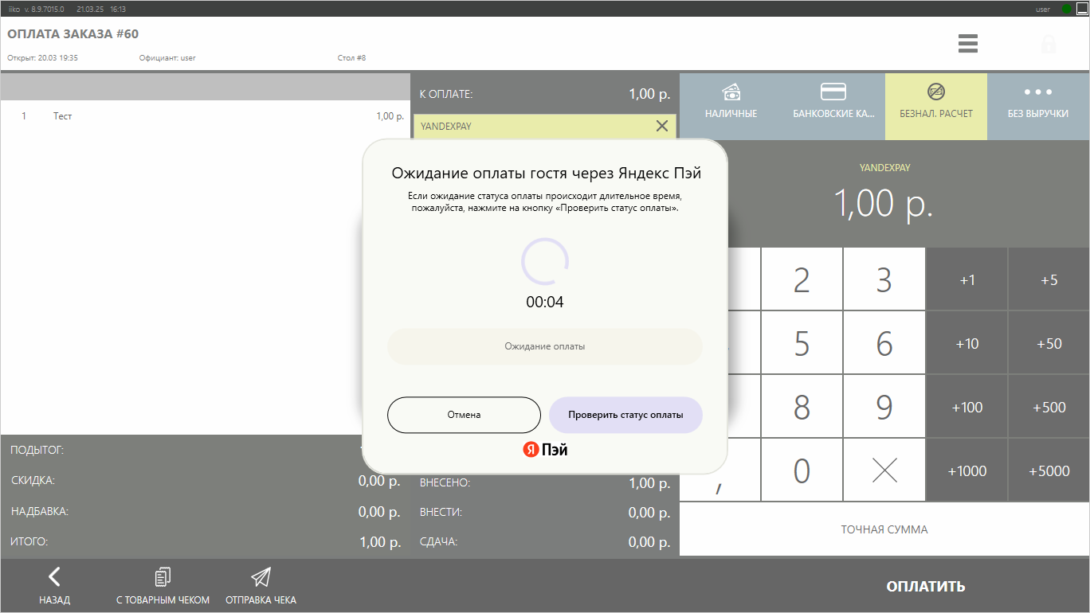Click Проверить статус оплаты button
The image size is (1090, 613).
(625, 415)
